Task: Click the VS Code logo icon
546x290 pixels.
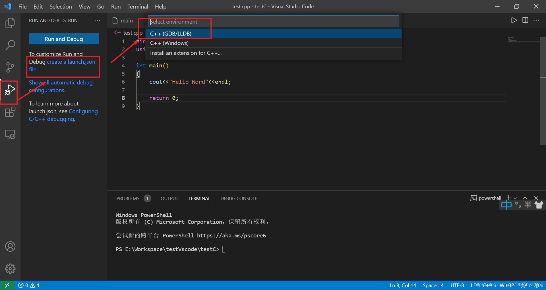Action: pos(8,6)
